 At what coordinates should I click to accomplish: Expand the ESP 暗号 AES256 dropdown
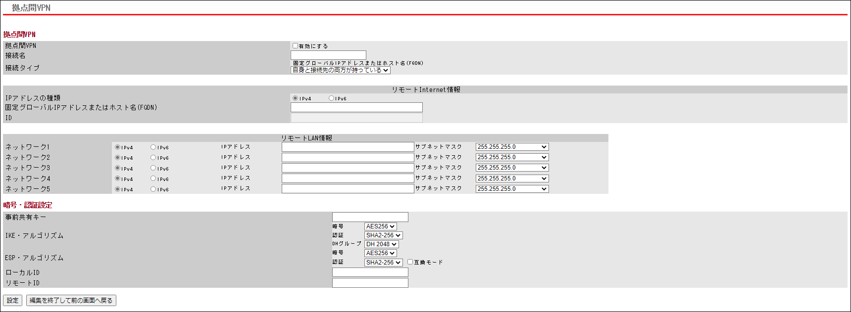point(380,253)
